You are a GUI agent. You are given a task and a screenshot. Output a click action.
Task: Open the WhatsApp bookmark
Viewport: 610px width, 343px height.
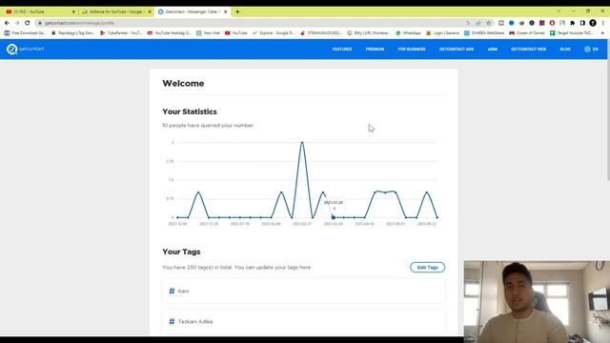[408, 33]
